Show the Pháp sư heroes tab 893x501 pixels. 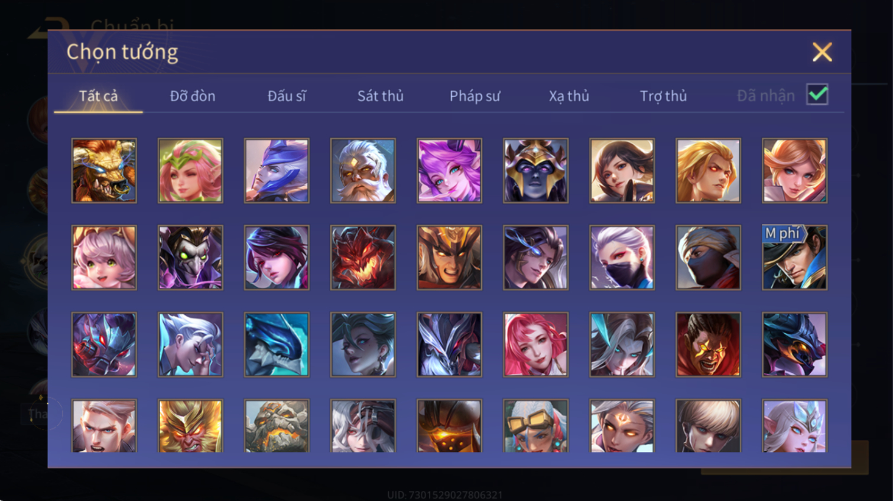click(x=475, y=96)
